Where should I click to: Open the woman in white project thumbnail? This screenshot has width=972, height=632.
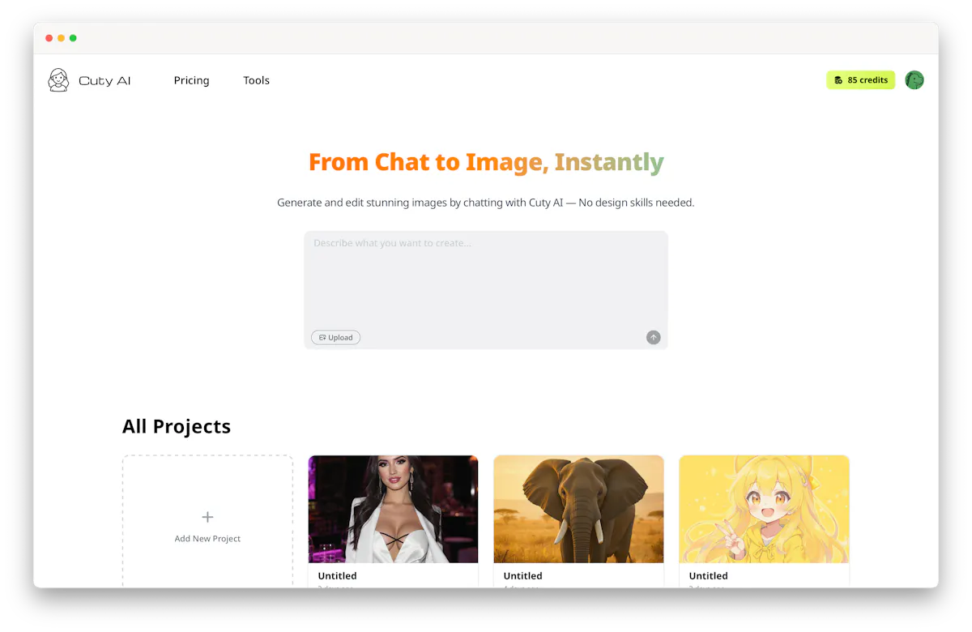coord(393,509)
